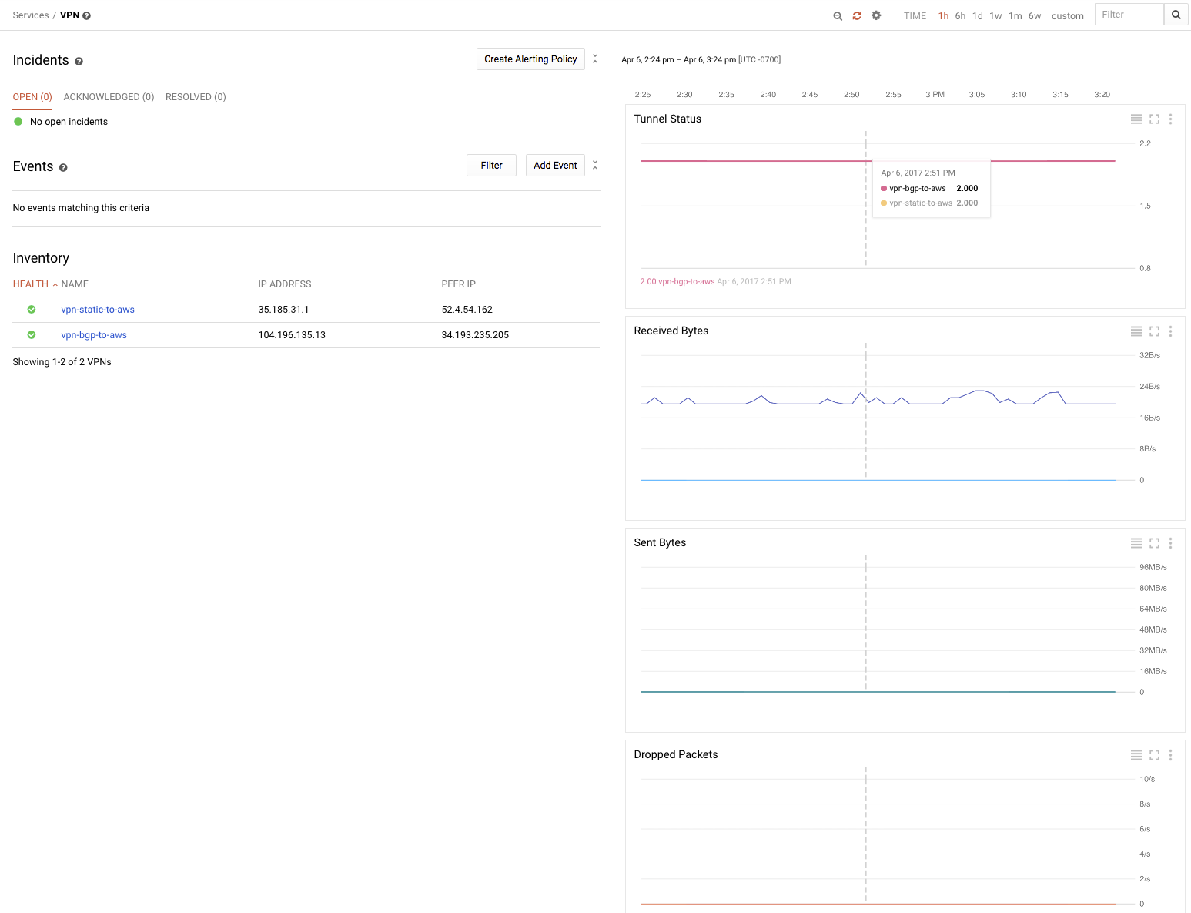Open Events help icon
The width and height of the screenshot is (1191, 913).
click(63, 167)
